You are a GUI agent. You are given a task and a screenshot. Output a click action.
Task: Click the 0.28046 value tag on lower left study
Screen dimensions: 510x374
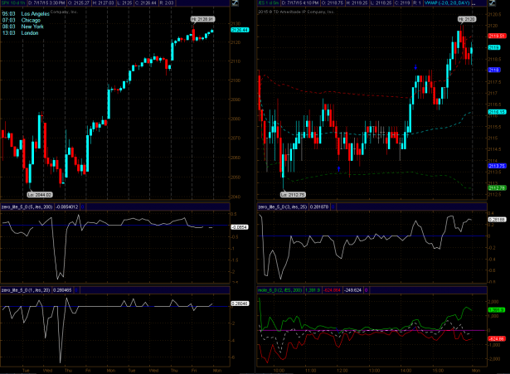click(x=240, y=304)
